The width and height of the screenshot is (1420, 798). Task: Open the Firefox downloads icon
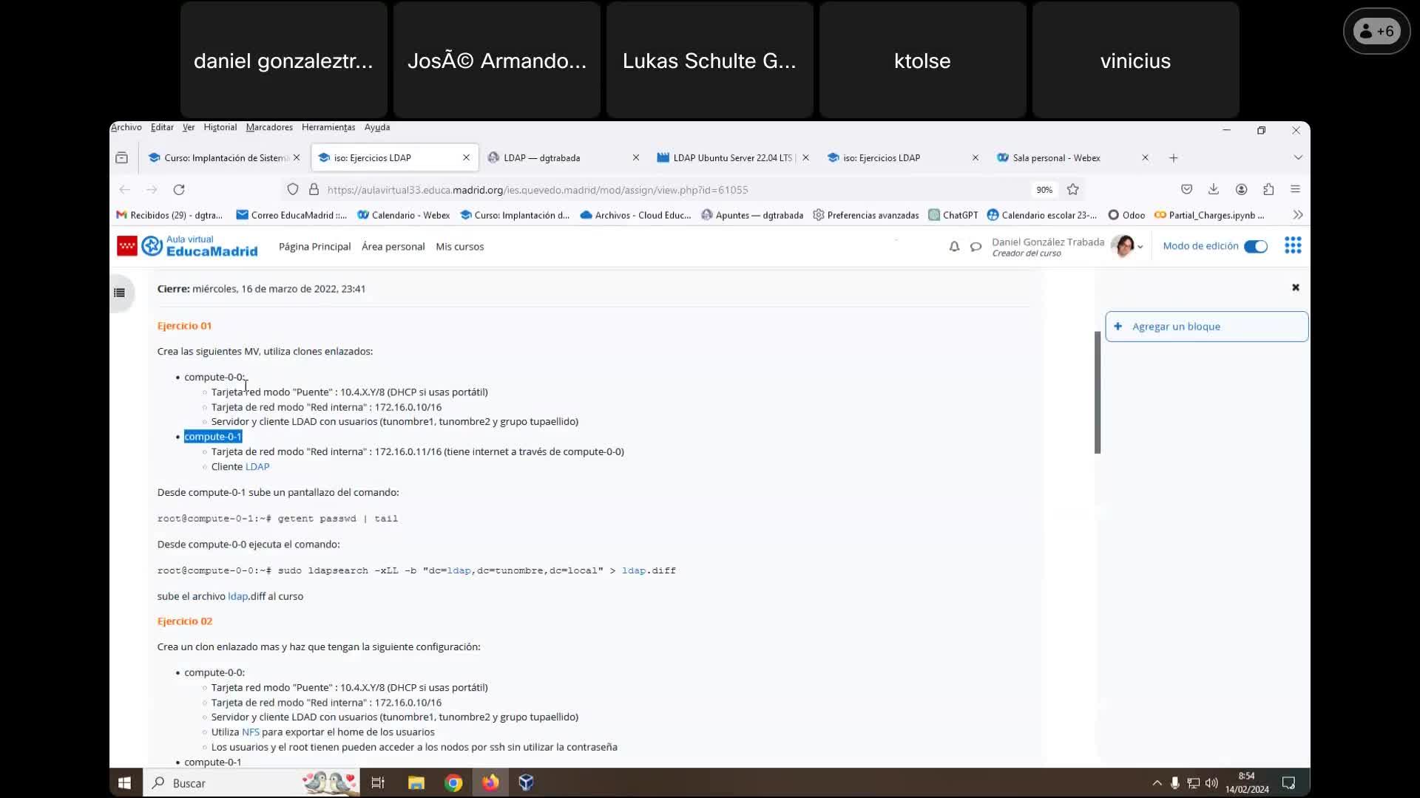(x=1214, y=190)
